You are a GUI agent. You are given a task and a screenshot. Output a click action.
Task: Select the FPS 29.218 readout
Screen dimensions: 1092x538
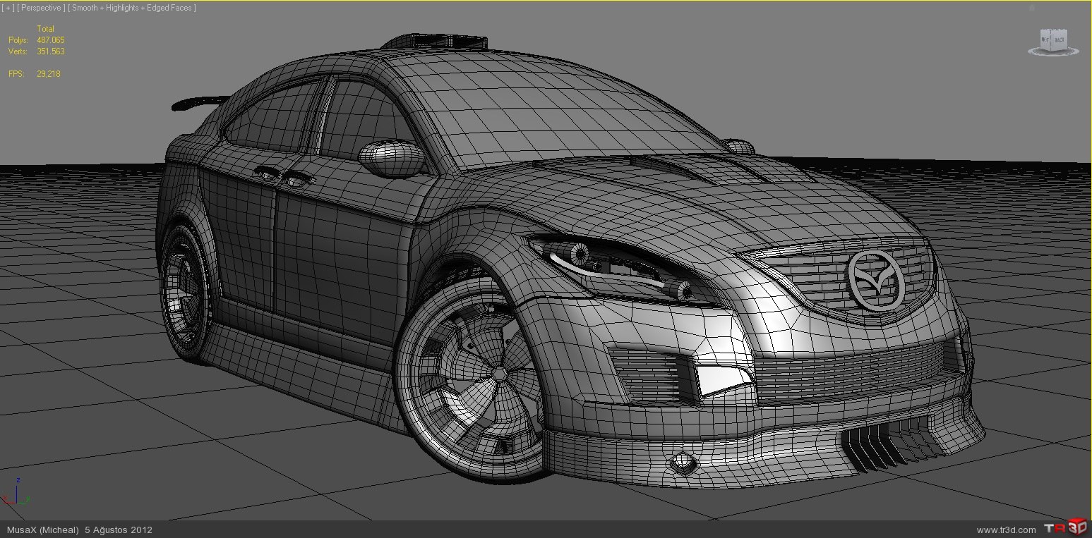(x=49, y=74)
